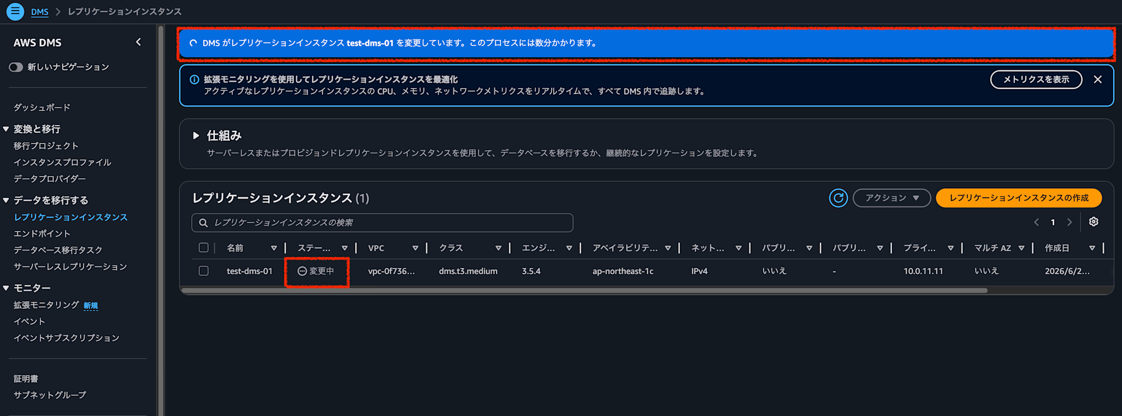This screenshot has width=1122, height=416.
Task: Focus the レプリケーションインスタンスの検索 field
Action: click(382, 223)
